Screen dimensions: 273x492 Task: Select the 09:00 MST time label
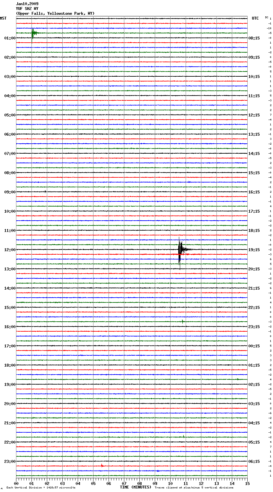(x=10, y=192)
